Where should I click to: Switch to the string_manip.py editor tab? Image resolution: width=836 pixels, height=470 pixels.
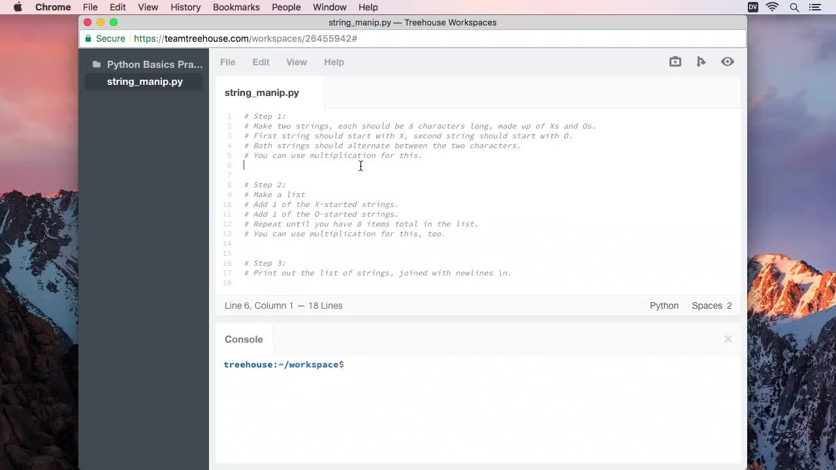(261, 93)
